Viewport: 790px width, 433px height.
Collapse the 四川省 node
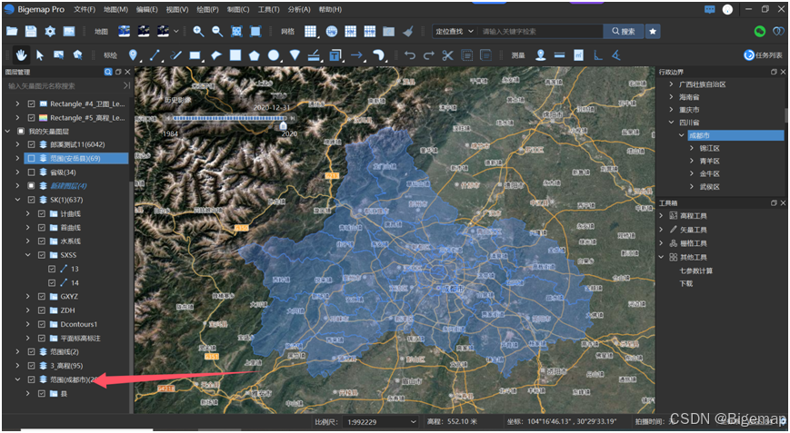(x=671, y=123)
